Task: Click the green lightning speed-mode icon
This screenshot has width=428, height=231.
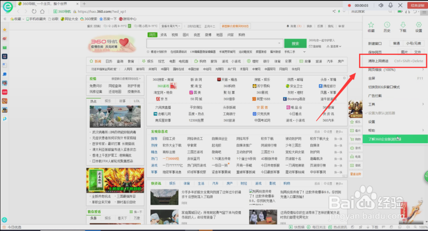Action: (x=339, y=12)
